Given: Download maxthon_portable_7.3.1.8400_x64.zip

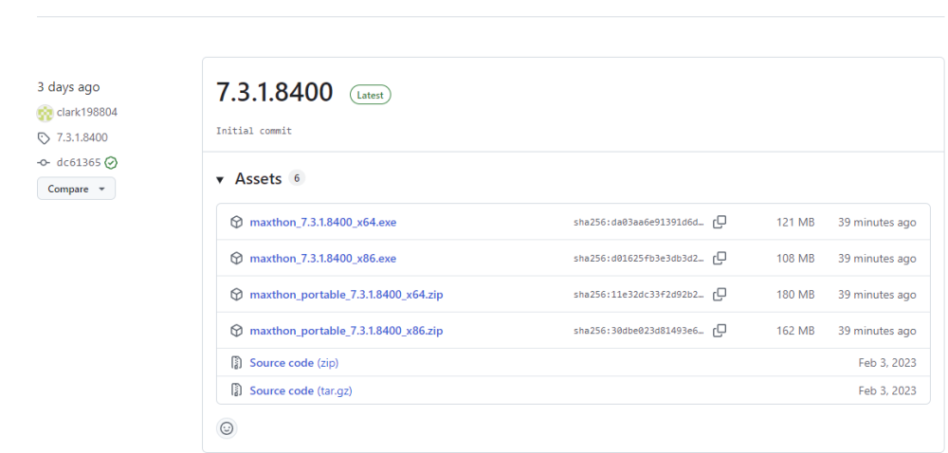Looking at the screenshot, I should (346, 295).
